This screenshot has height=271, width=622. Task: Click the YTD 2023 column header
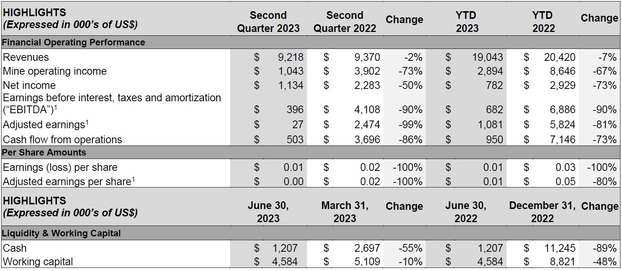467,22
